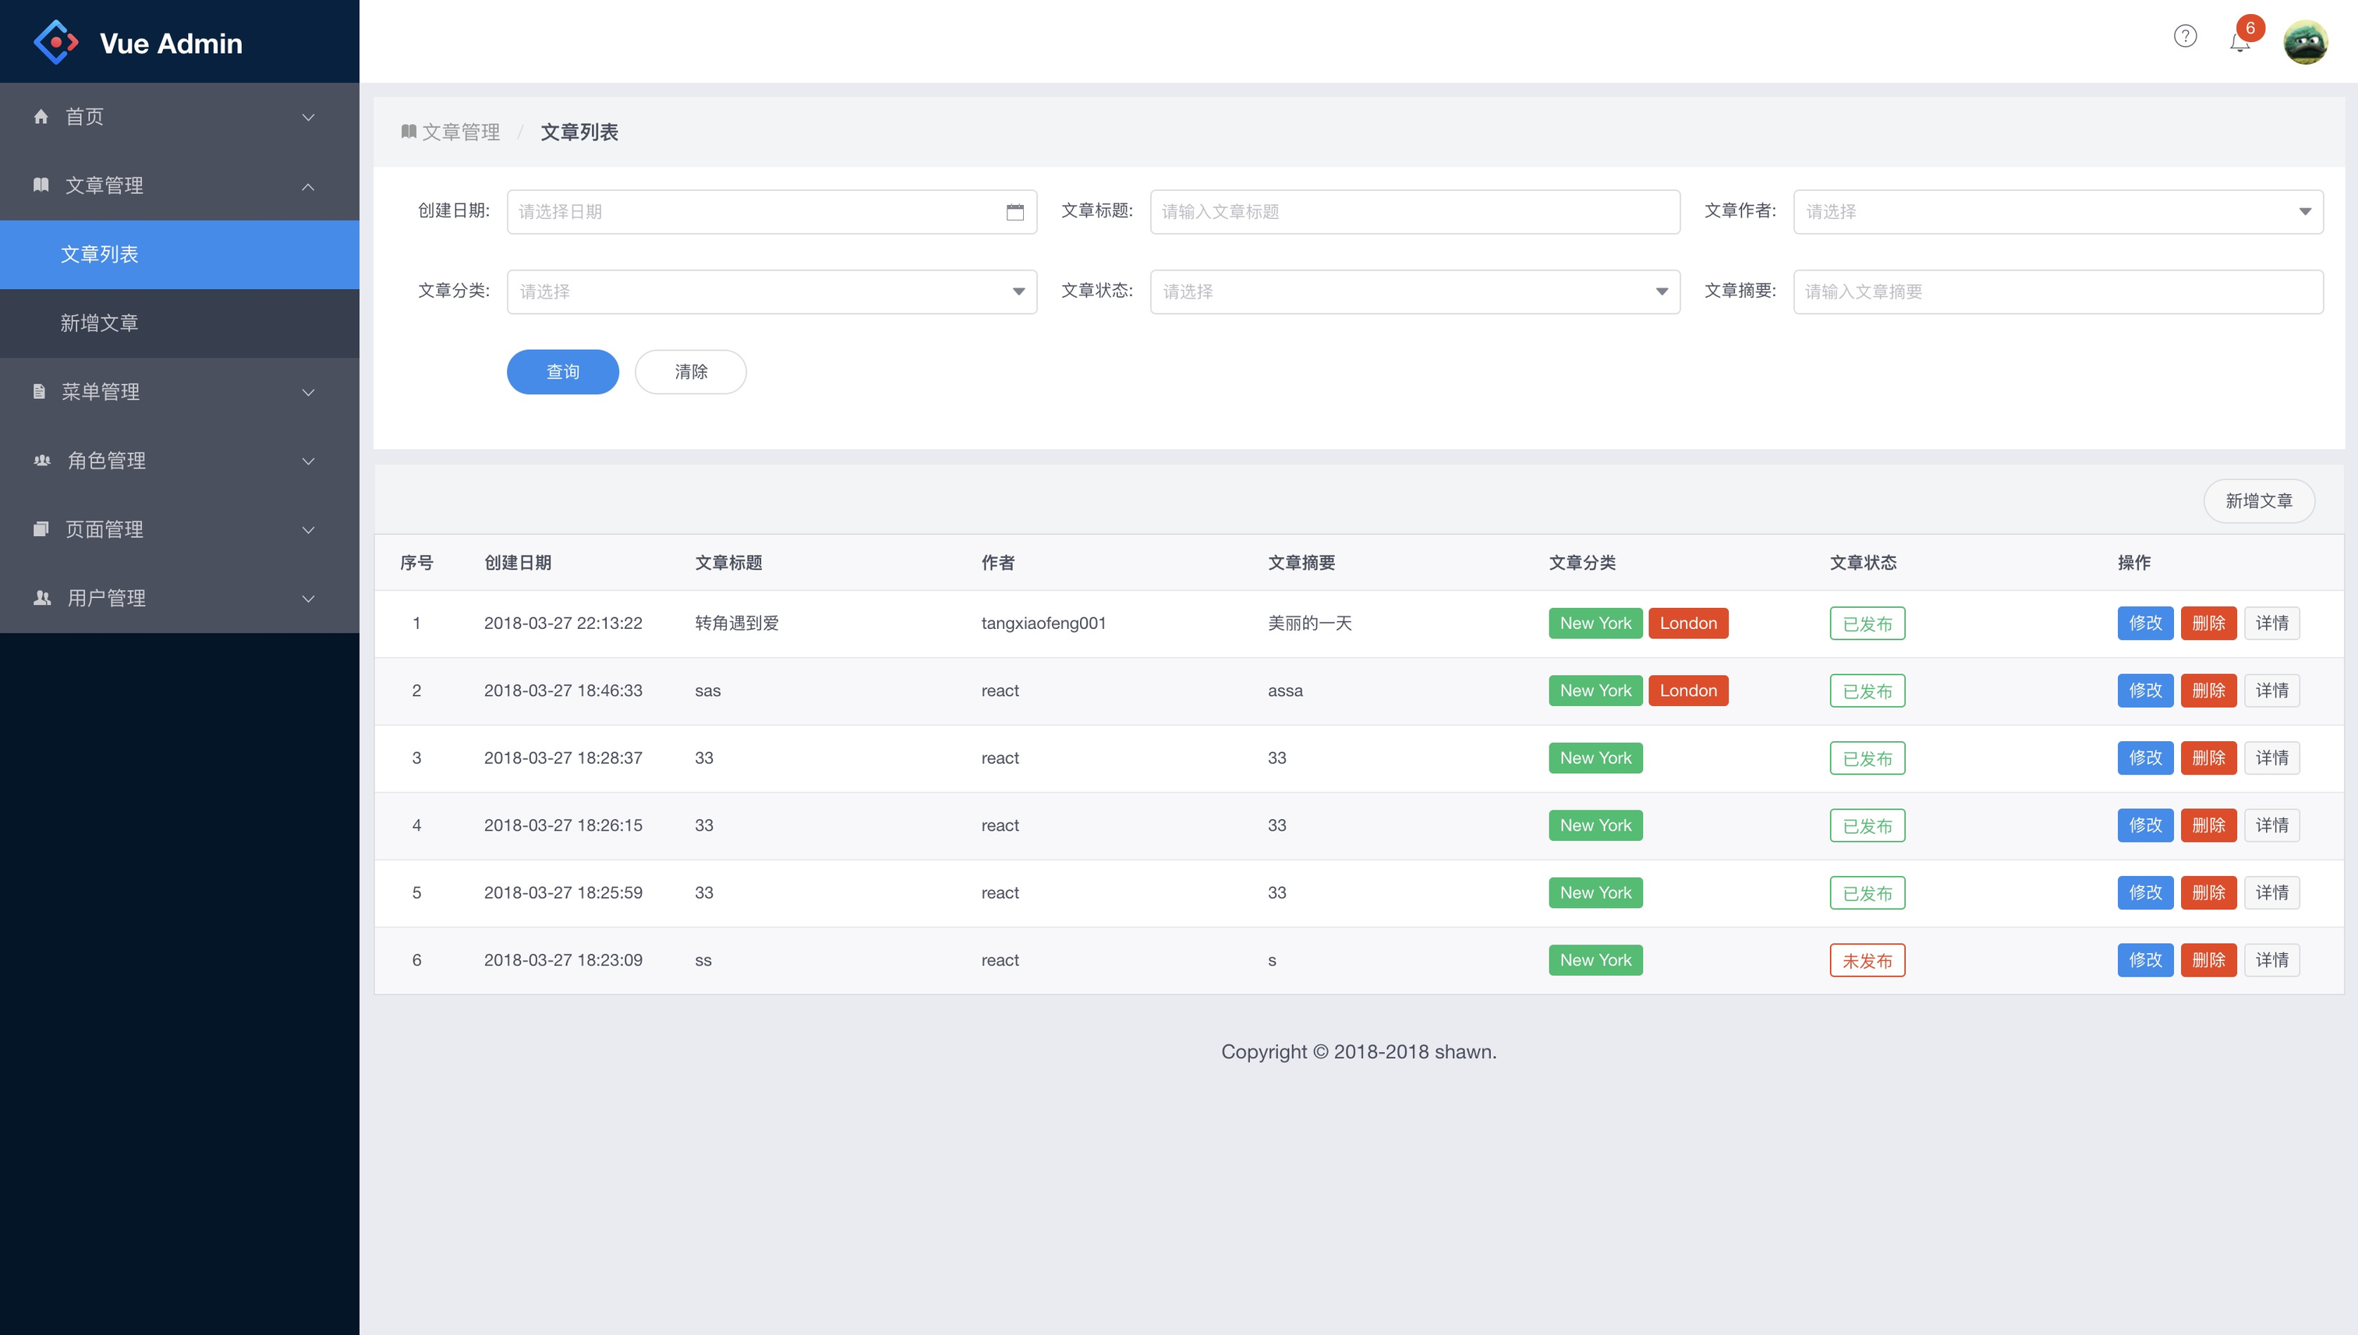2358x1335 pixels.
Task: Expand the 角色管理 sidebar menu
Action: point(179,461)
